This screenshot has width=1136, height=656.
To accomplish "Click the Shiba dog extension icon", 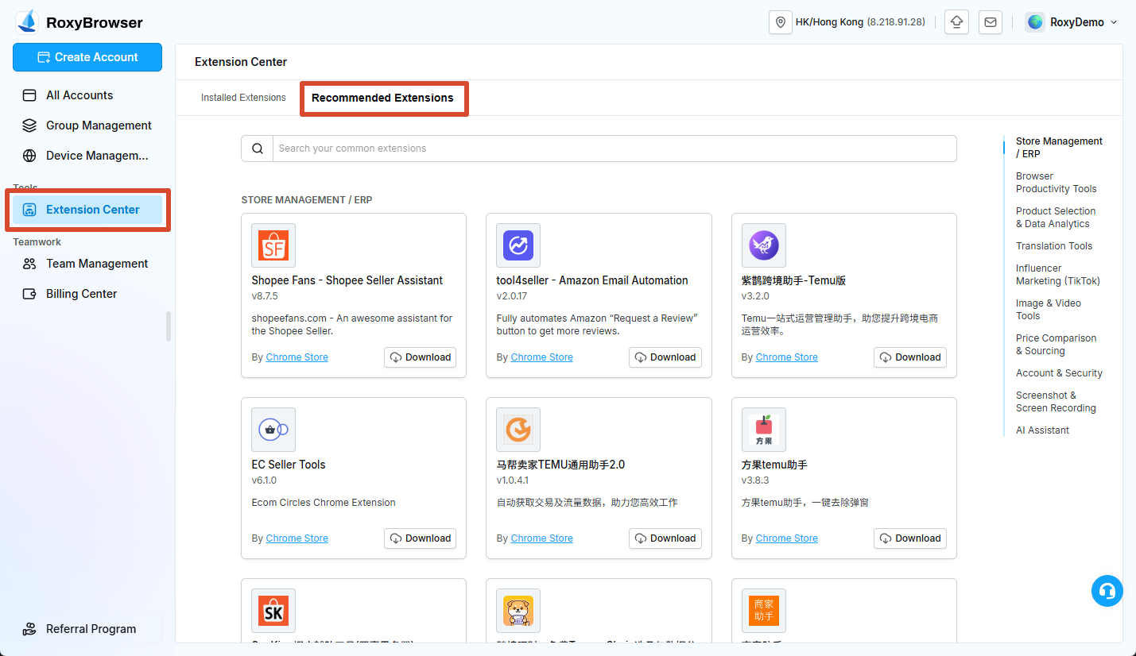I will [x=518, y=611].
